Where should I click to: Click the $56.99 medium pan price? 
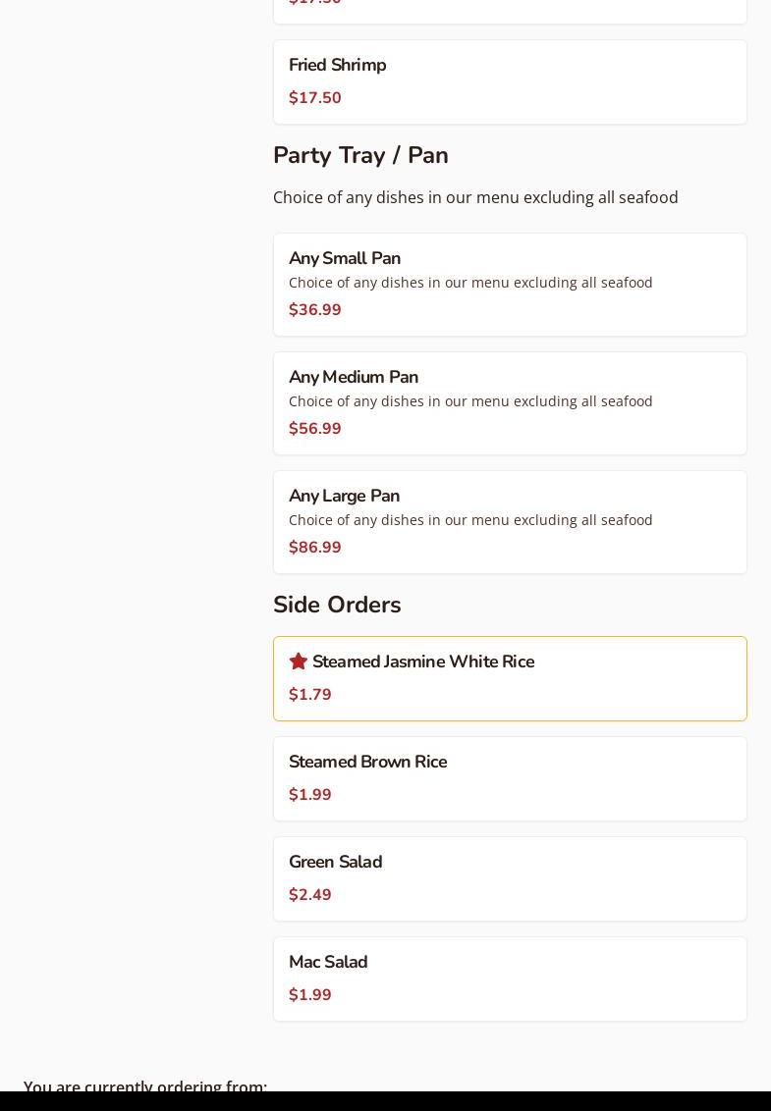[x=315, y=429]
